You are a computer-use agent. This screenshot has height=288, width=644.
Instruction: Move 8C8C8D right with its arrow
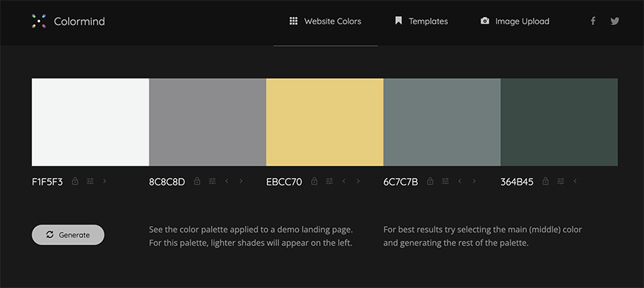(x=241, y=181)
